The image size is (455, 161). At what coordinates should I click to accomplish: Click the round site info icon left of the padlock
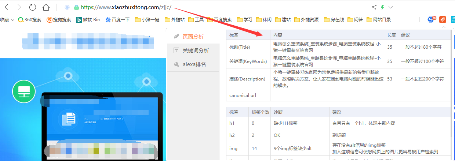[67, 7]
